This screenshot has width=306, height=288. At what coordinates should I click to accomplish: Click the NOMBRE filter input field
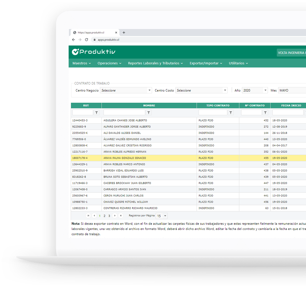coord(124,112)
